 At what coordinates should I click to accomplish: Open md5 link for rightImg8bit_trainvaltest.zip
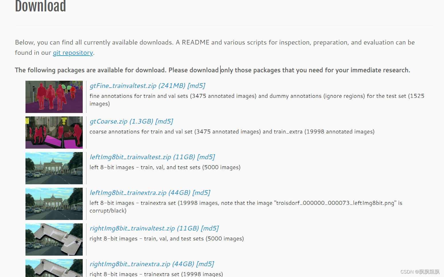point(210,229)
